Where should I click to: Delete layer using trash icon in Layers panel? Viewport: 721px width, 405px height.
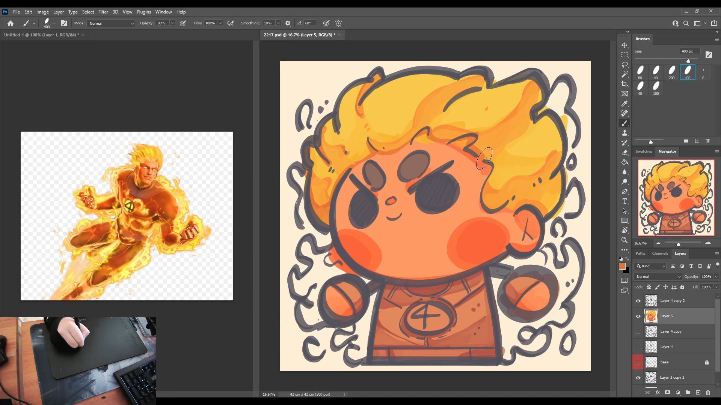point(708,393)
